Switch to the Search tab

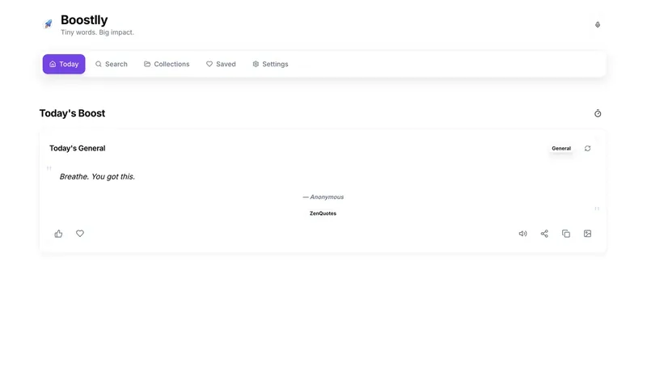[112, 64]
